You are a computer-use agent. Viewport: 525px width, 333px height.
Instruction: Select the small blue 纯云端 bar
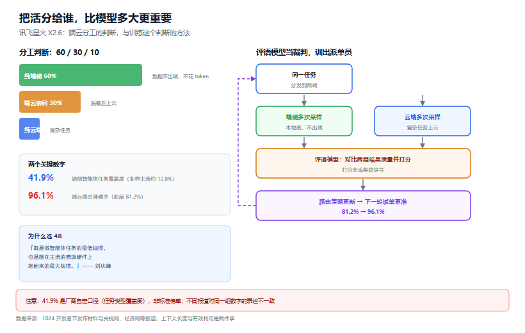tap(29, 129)
